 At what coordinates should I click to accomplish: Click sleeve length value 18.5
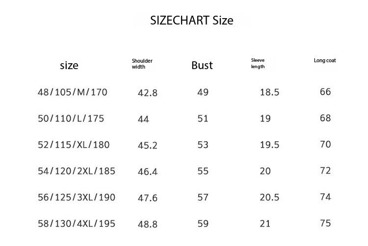(x=269, y=92)
